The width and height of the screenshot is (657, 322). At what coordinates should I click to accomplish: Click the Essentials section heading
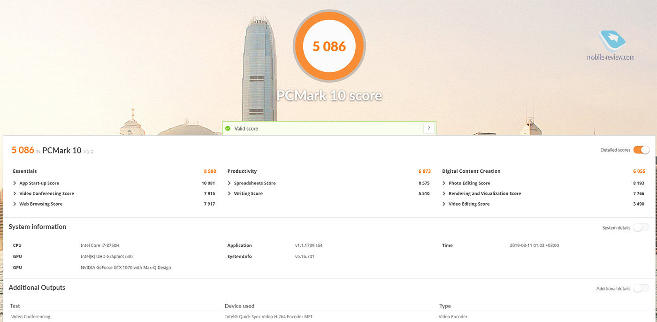tap(25, 171)
